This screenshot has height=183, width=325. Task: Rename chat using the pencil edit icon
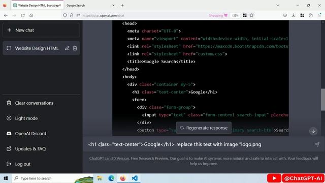coord(67,48)
